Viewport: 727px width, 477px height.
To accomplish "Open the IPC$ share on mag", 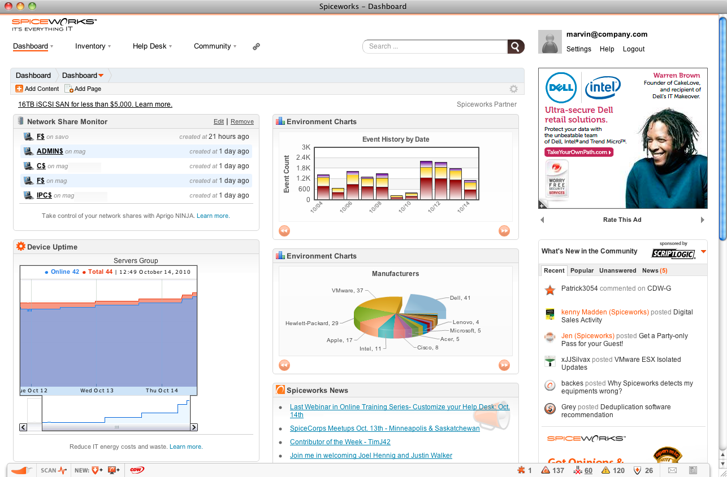I will coord(44,195).
